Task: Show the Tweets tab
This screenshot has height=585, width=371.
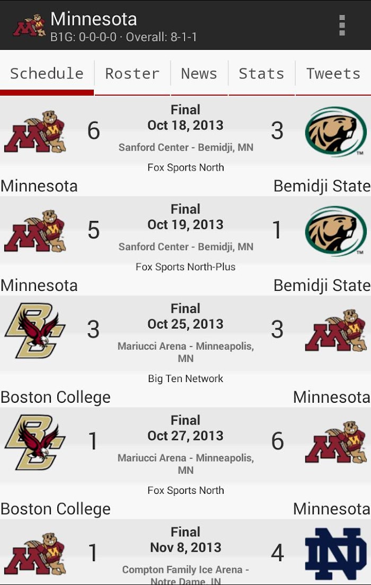Action: click(333, 74)
